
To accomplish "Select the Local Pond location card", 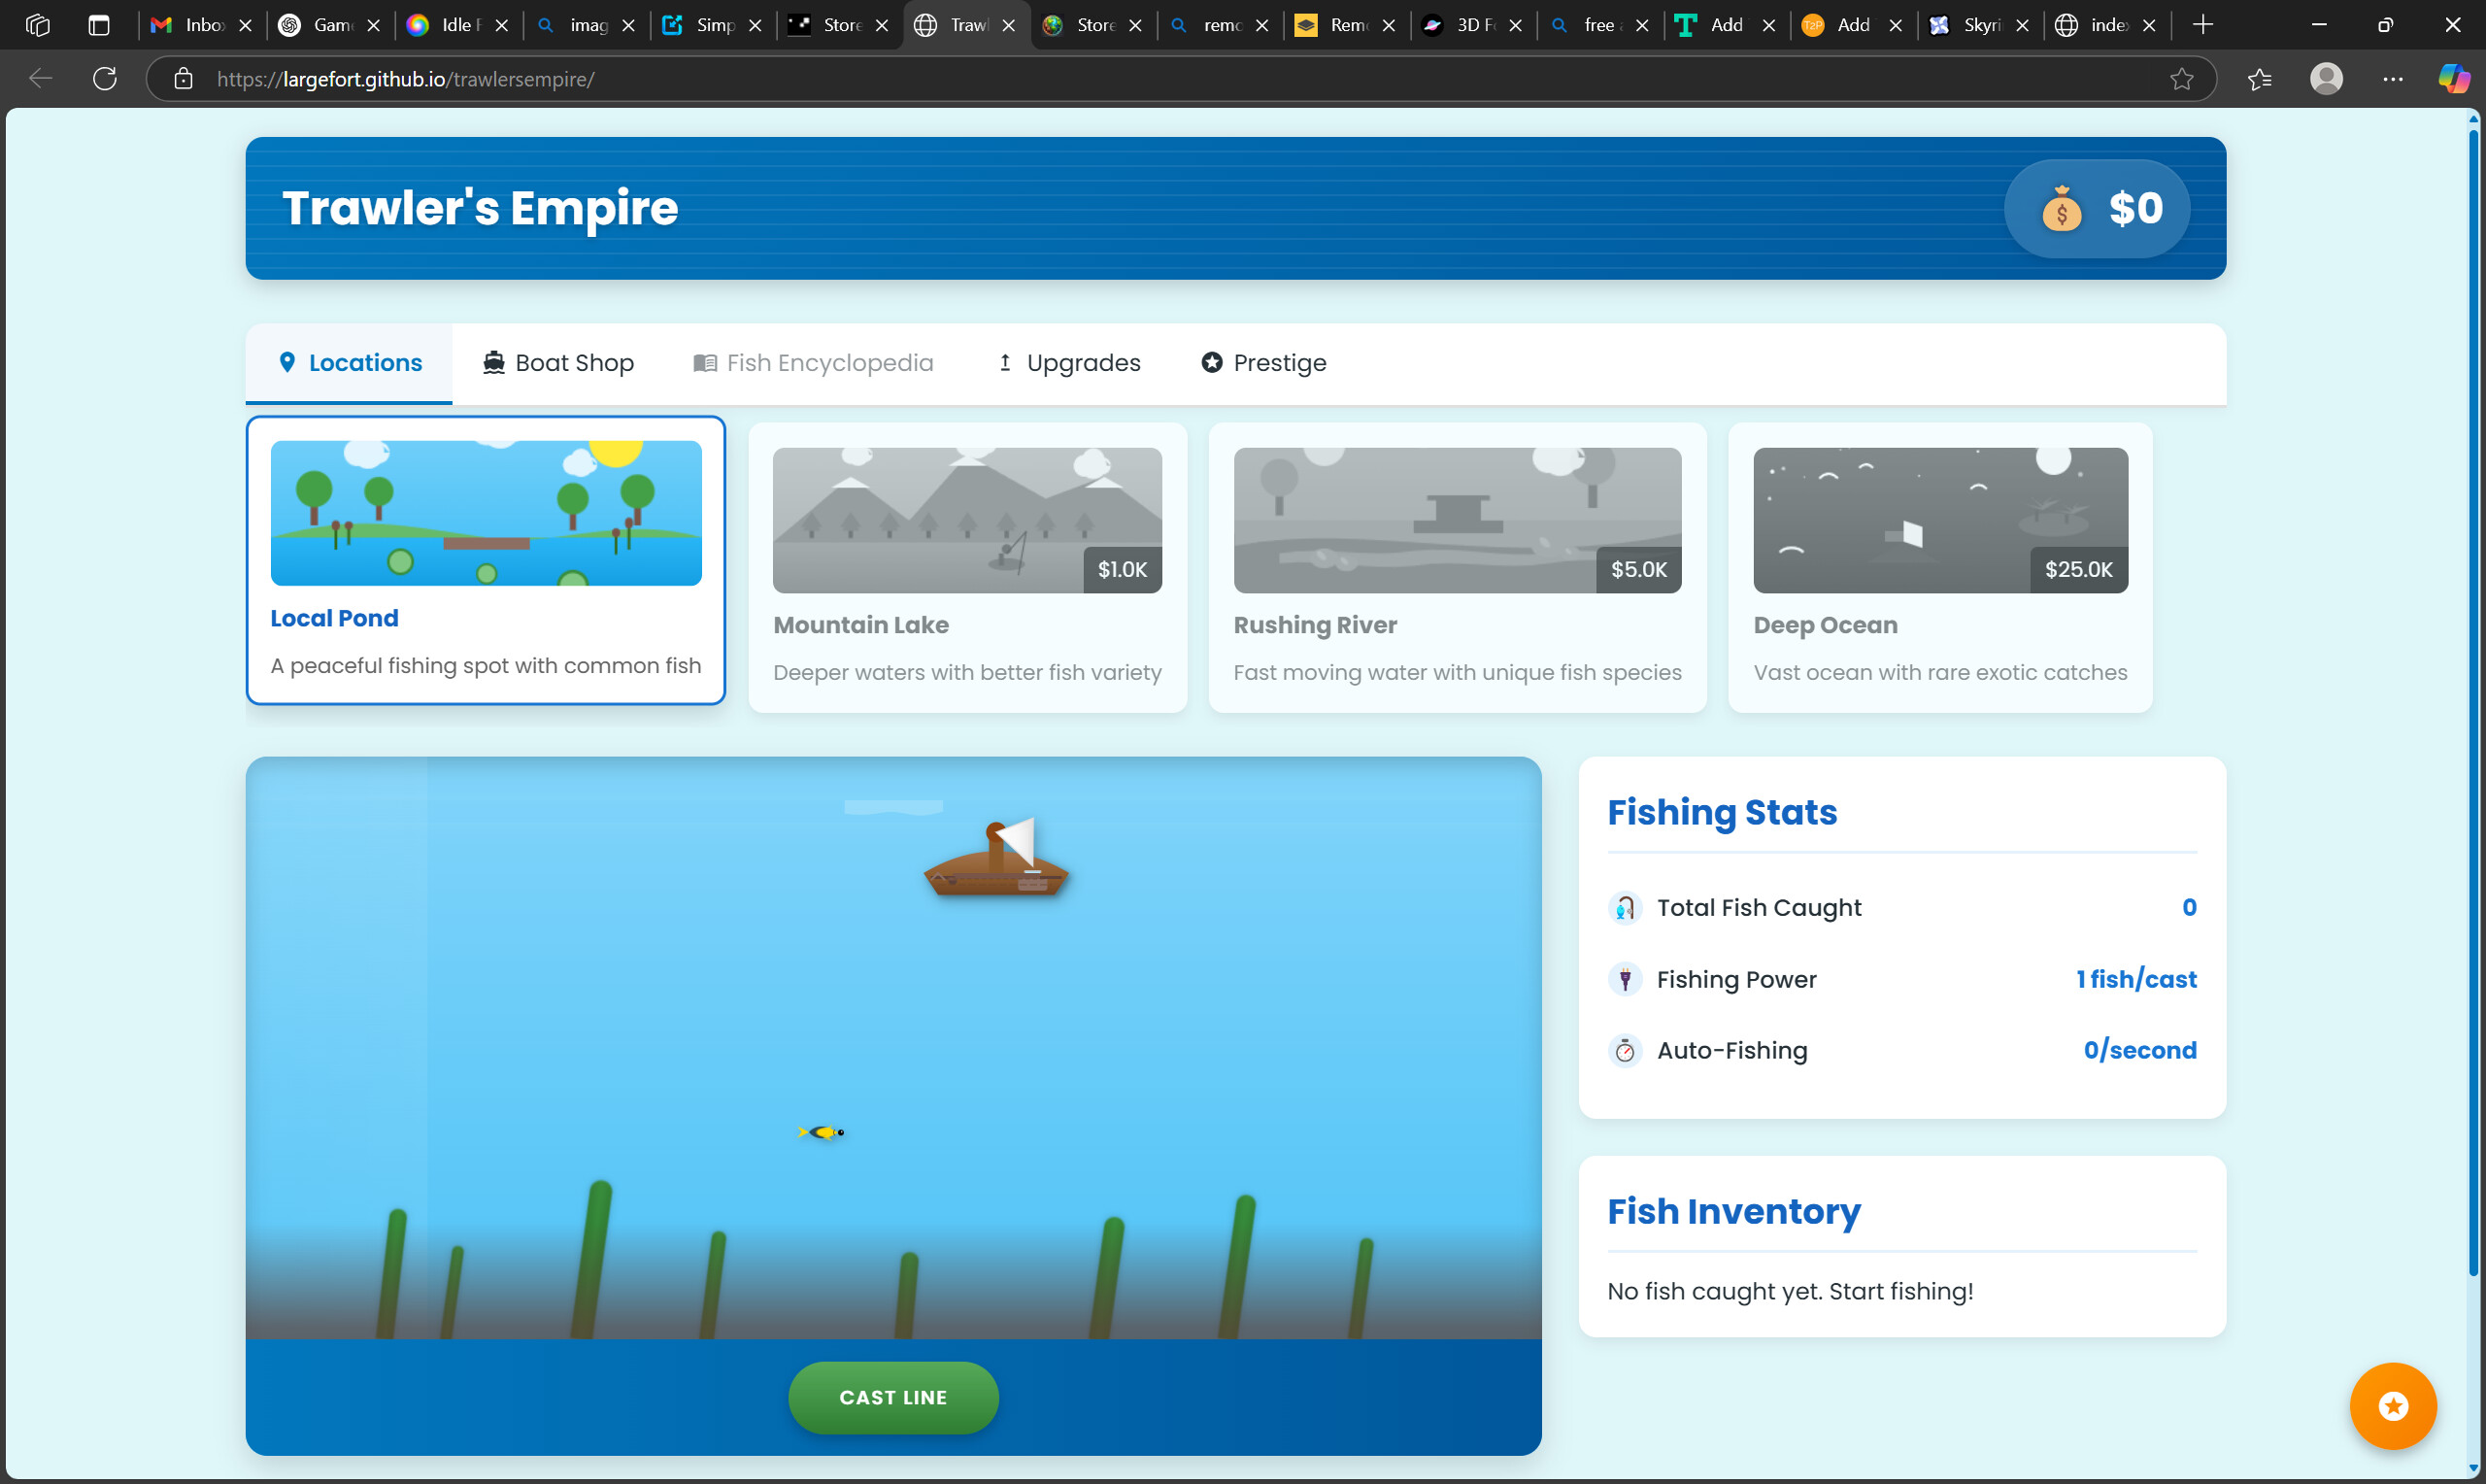I will pyautogui.click(x=486, y=561).
